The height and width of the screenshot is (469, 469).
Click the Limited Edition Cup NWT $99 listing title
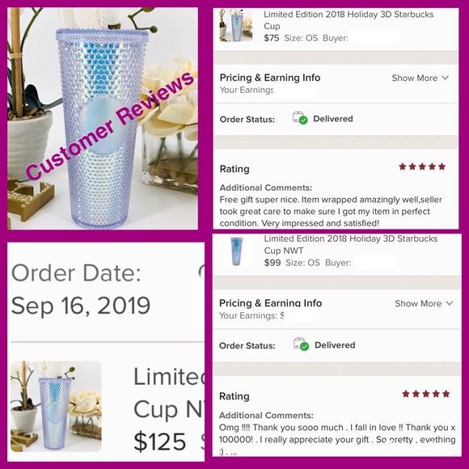coord(351,244)
